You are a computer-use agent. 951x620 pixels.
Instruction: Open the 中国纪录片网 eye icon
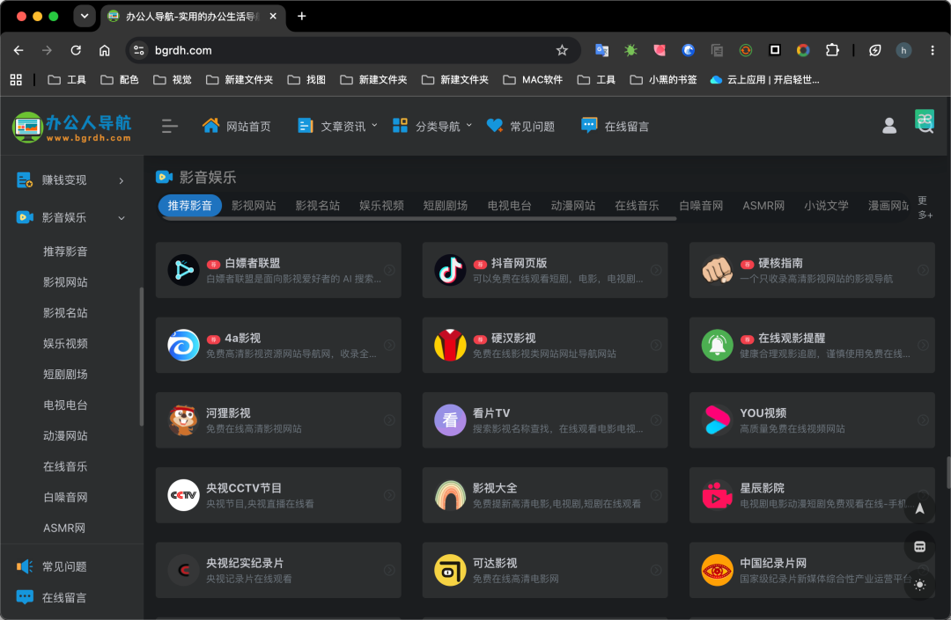coord(717,571)
